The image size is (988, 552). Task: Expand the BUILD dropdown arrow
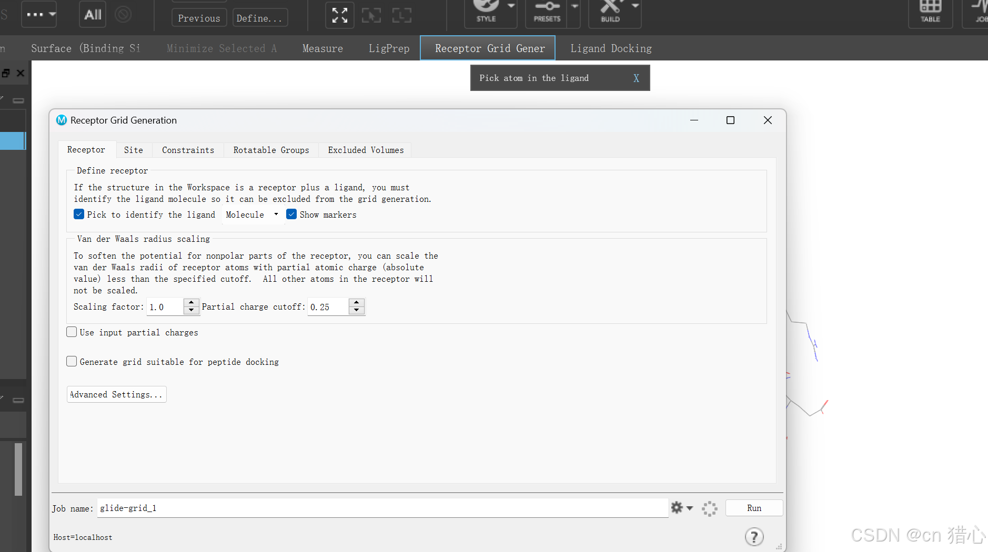(x=636, y=6)
